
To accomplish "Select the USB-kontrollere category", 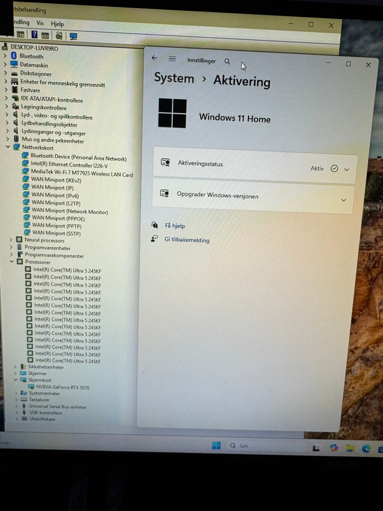I will click(x=45, y=412).
